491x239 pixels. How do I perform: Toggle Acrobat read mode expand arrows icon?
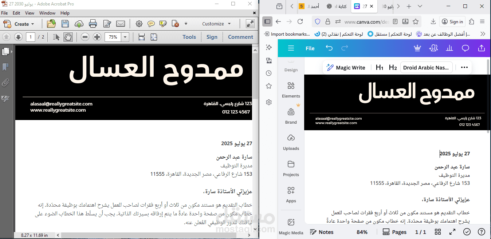(250, 24)
